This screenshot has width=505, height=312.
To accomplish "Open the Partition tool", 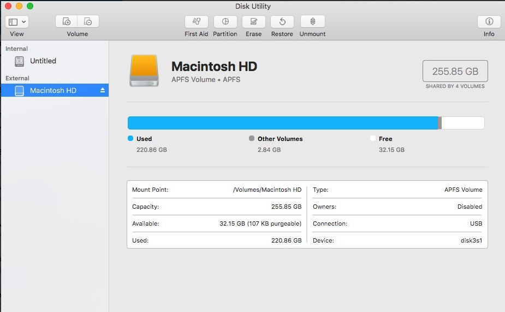I will (225, 22).
